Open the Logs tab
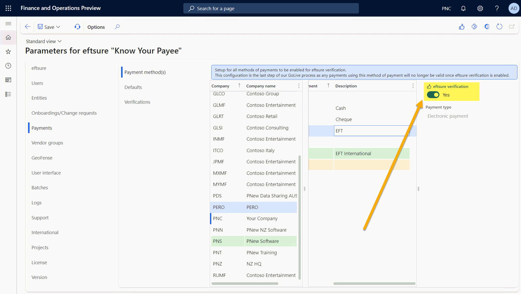The image size is (521, 294). coord(36,203)
